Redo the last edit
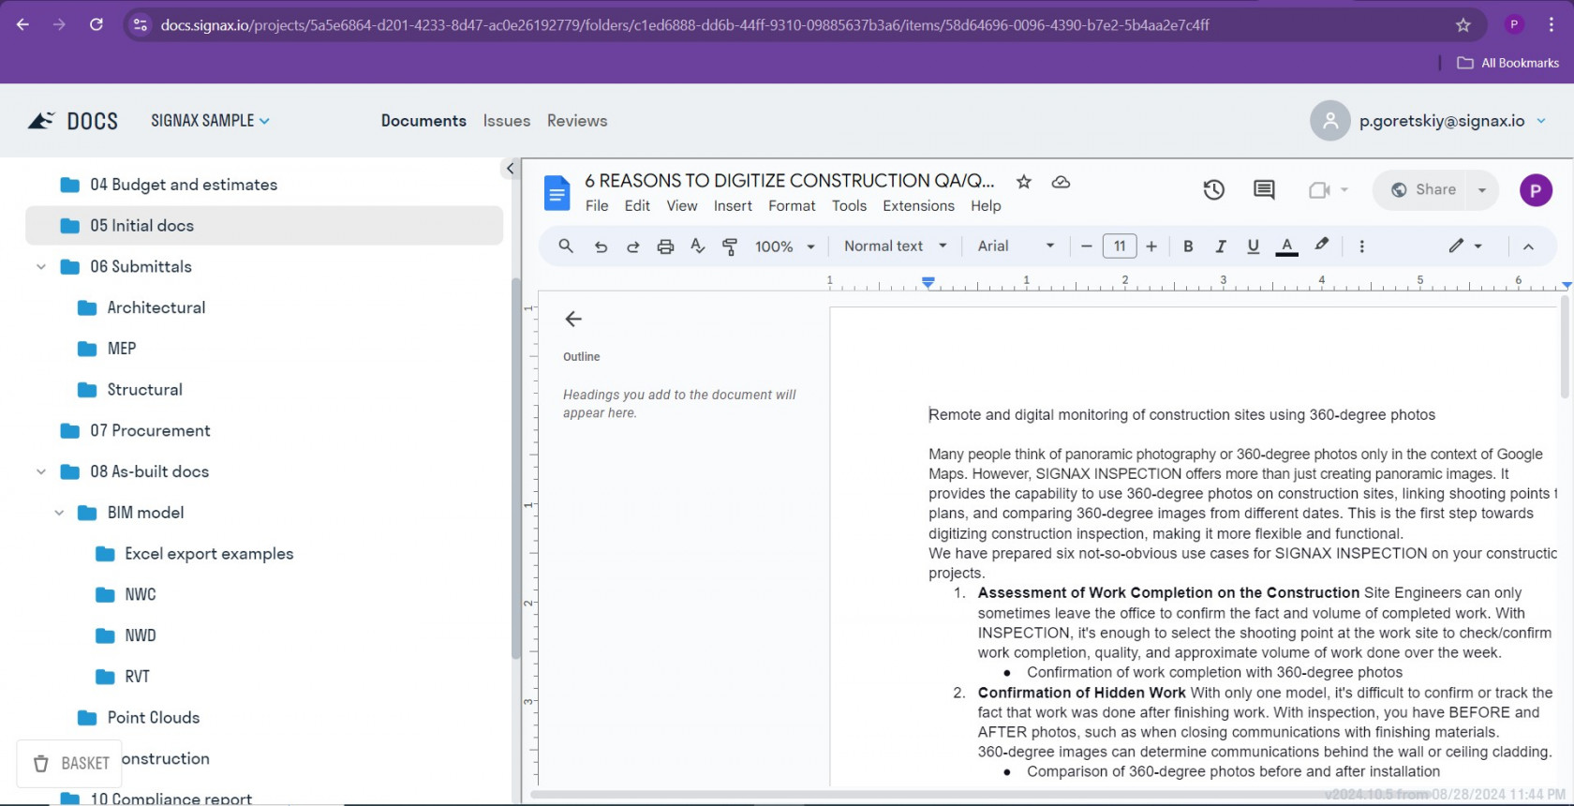 click(632, 246)
